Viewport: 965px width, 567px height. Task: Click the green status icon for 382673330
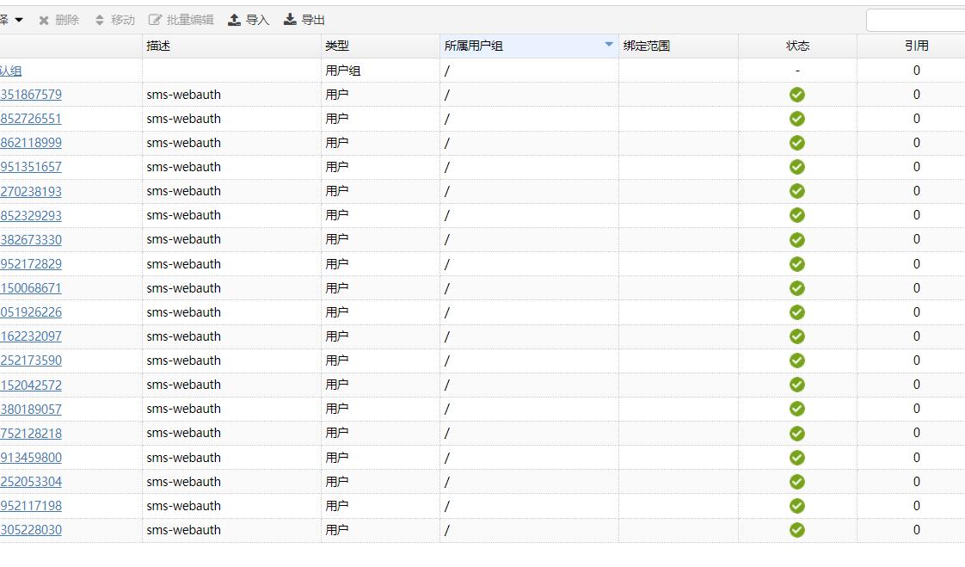click(797, 239)
